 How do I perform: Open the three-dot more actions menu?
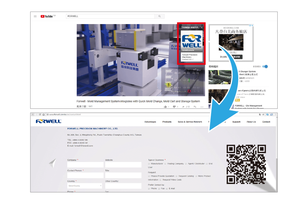tap(202, 107)
